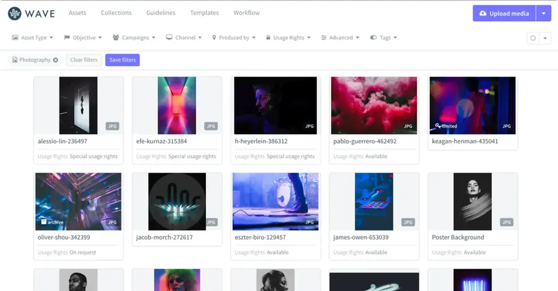Open the Collections tab
This screenshot has height=291, width=558.
click(x=116, y=13)
